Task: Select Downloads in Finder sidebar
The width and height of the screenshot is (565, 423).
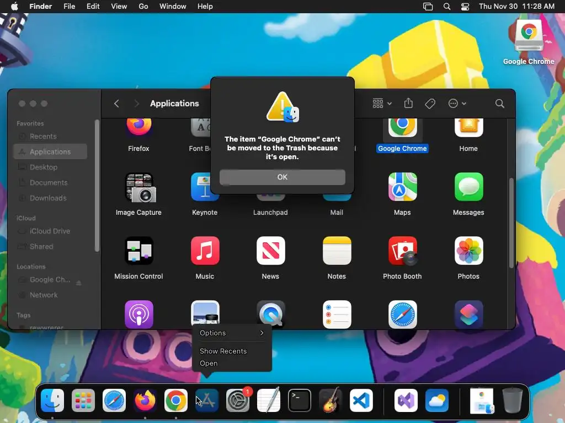Action: point(50,198)
